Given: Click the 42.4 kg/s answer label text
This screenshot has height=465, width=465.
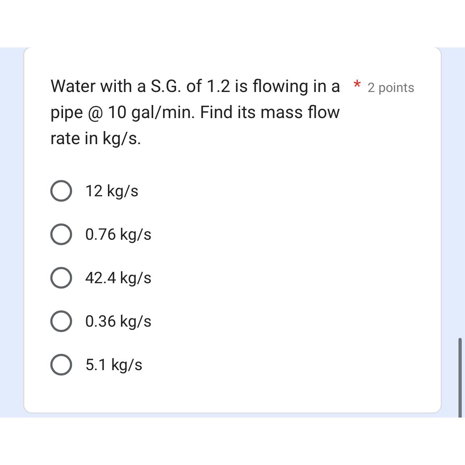Looking at the screenshot, I should (118, 278).
